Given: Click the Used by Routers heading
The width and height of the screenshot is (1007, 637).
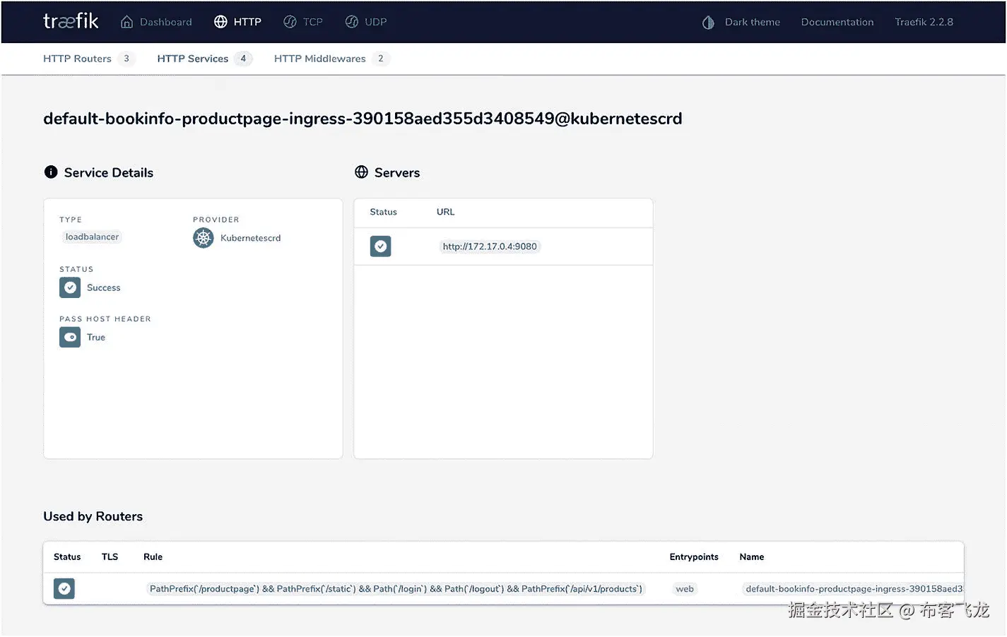Looking at the screenshot, I should point(93,516).
